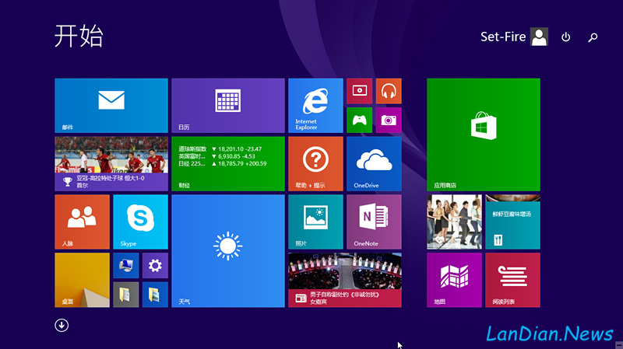Open the Weather (天气) tile
This screenshot has height=349, width=623.
227,250
